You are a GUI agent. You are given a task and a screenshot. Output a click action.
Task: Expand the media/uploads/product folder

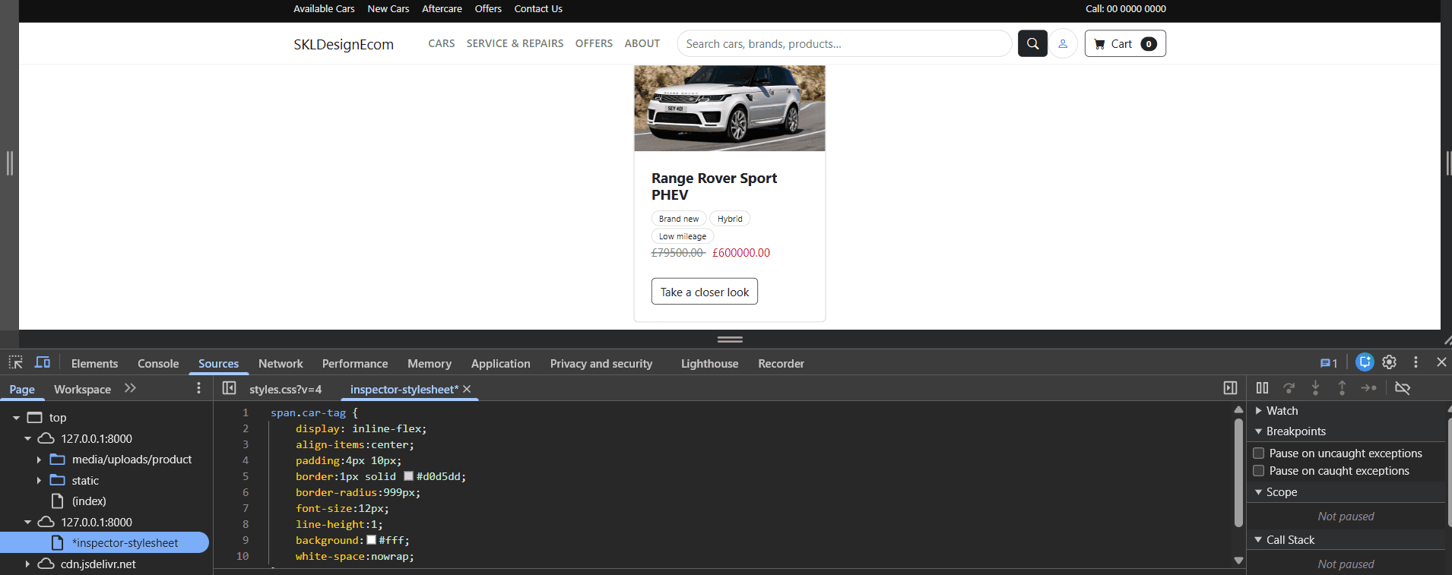tap(39, 460)
